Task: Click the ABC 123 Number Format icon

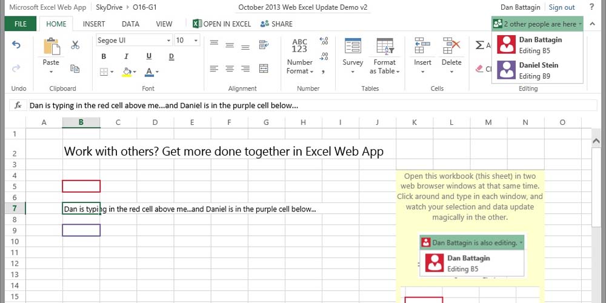Action: click(299, 45)
